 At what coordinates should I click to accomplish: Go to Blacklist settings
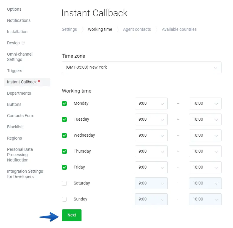tap(15, 127)
